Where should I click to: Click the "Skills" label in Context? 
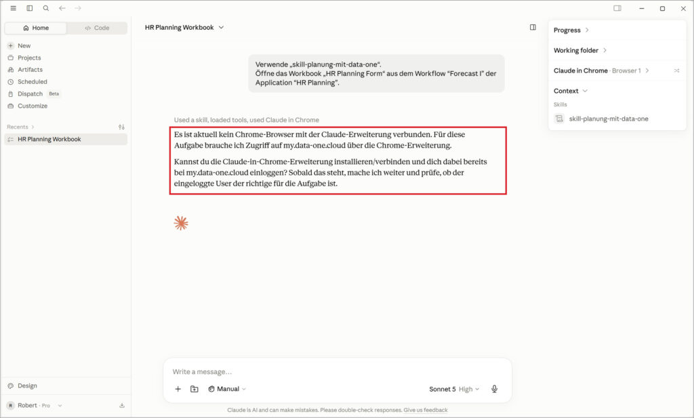click(x=560, y=104)
